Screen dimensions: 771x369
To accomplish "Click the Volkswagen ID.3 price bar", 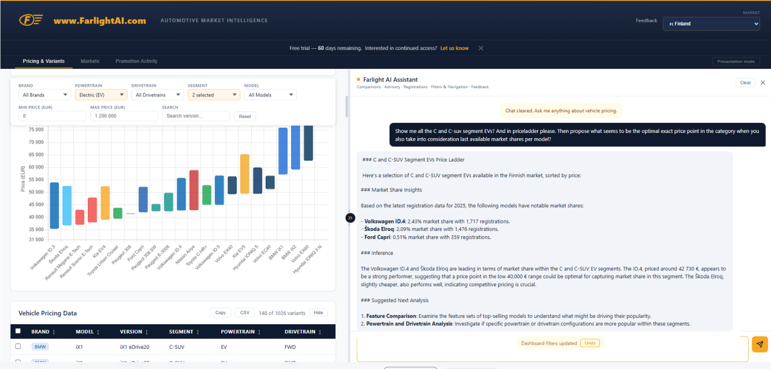I will click(x=54, y=206).
